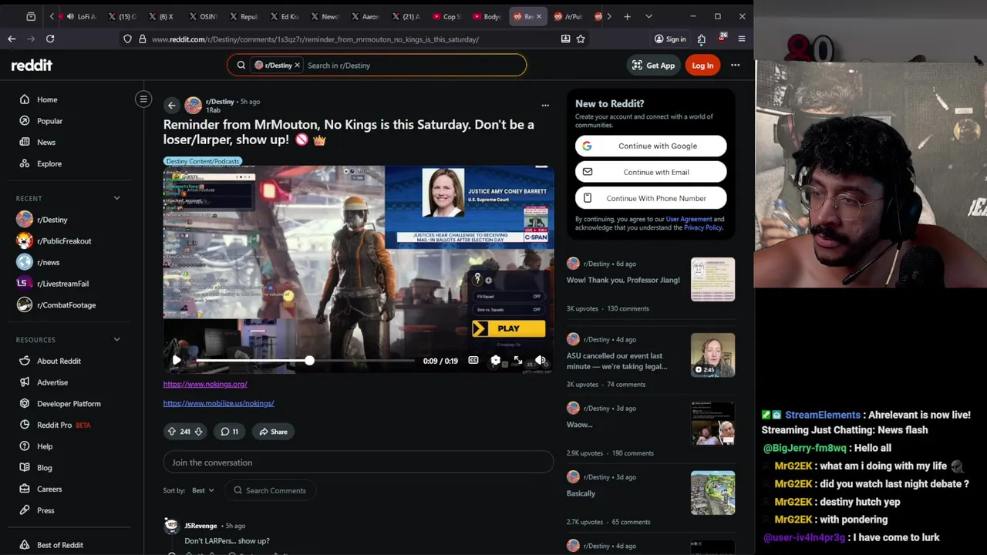The width and height of the screenshot is (987, 555).
Task: Switch to the OSINT X tab
Action: point(203,16)
